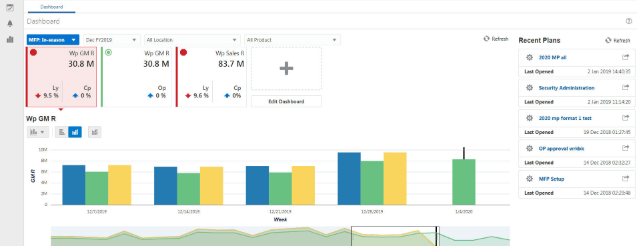Click the yellow bar for week 12/28/2019
The image size is (637, 246).
pyautogui.click(x=395, y=178)
